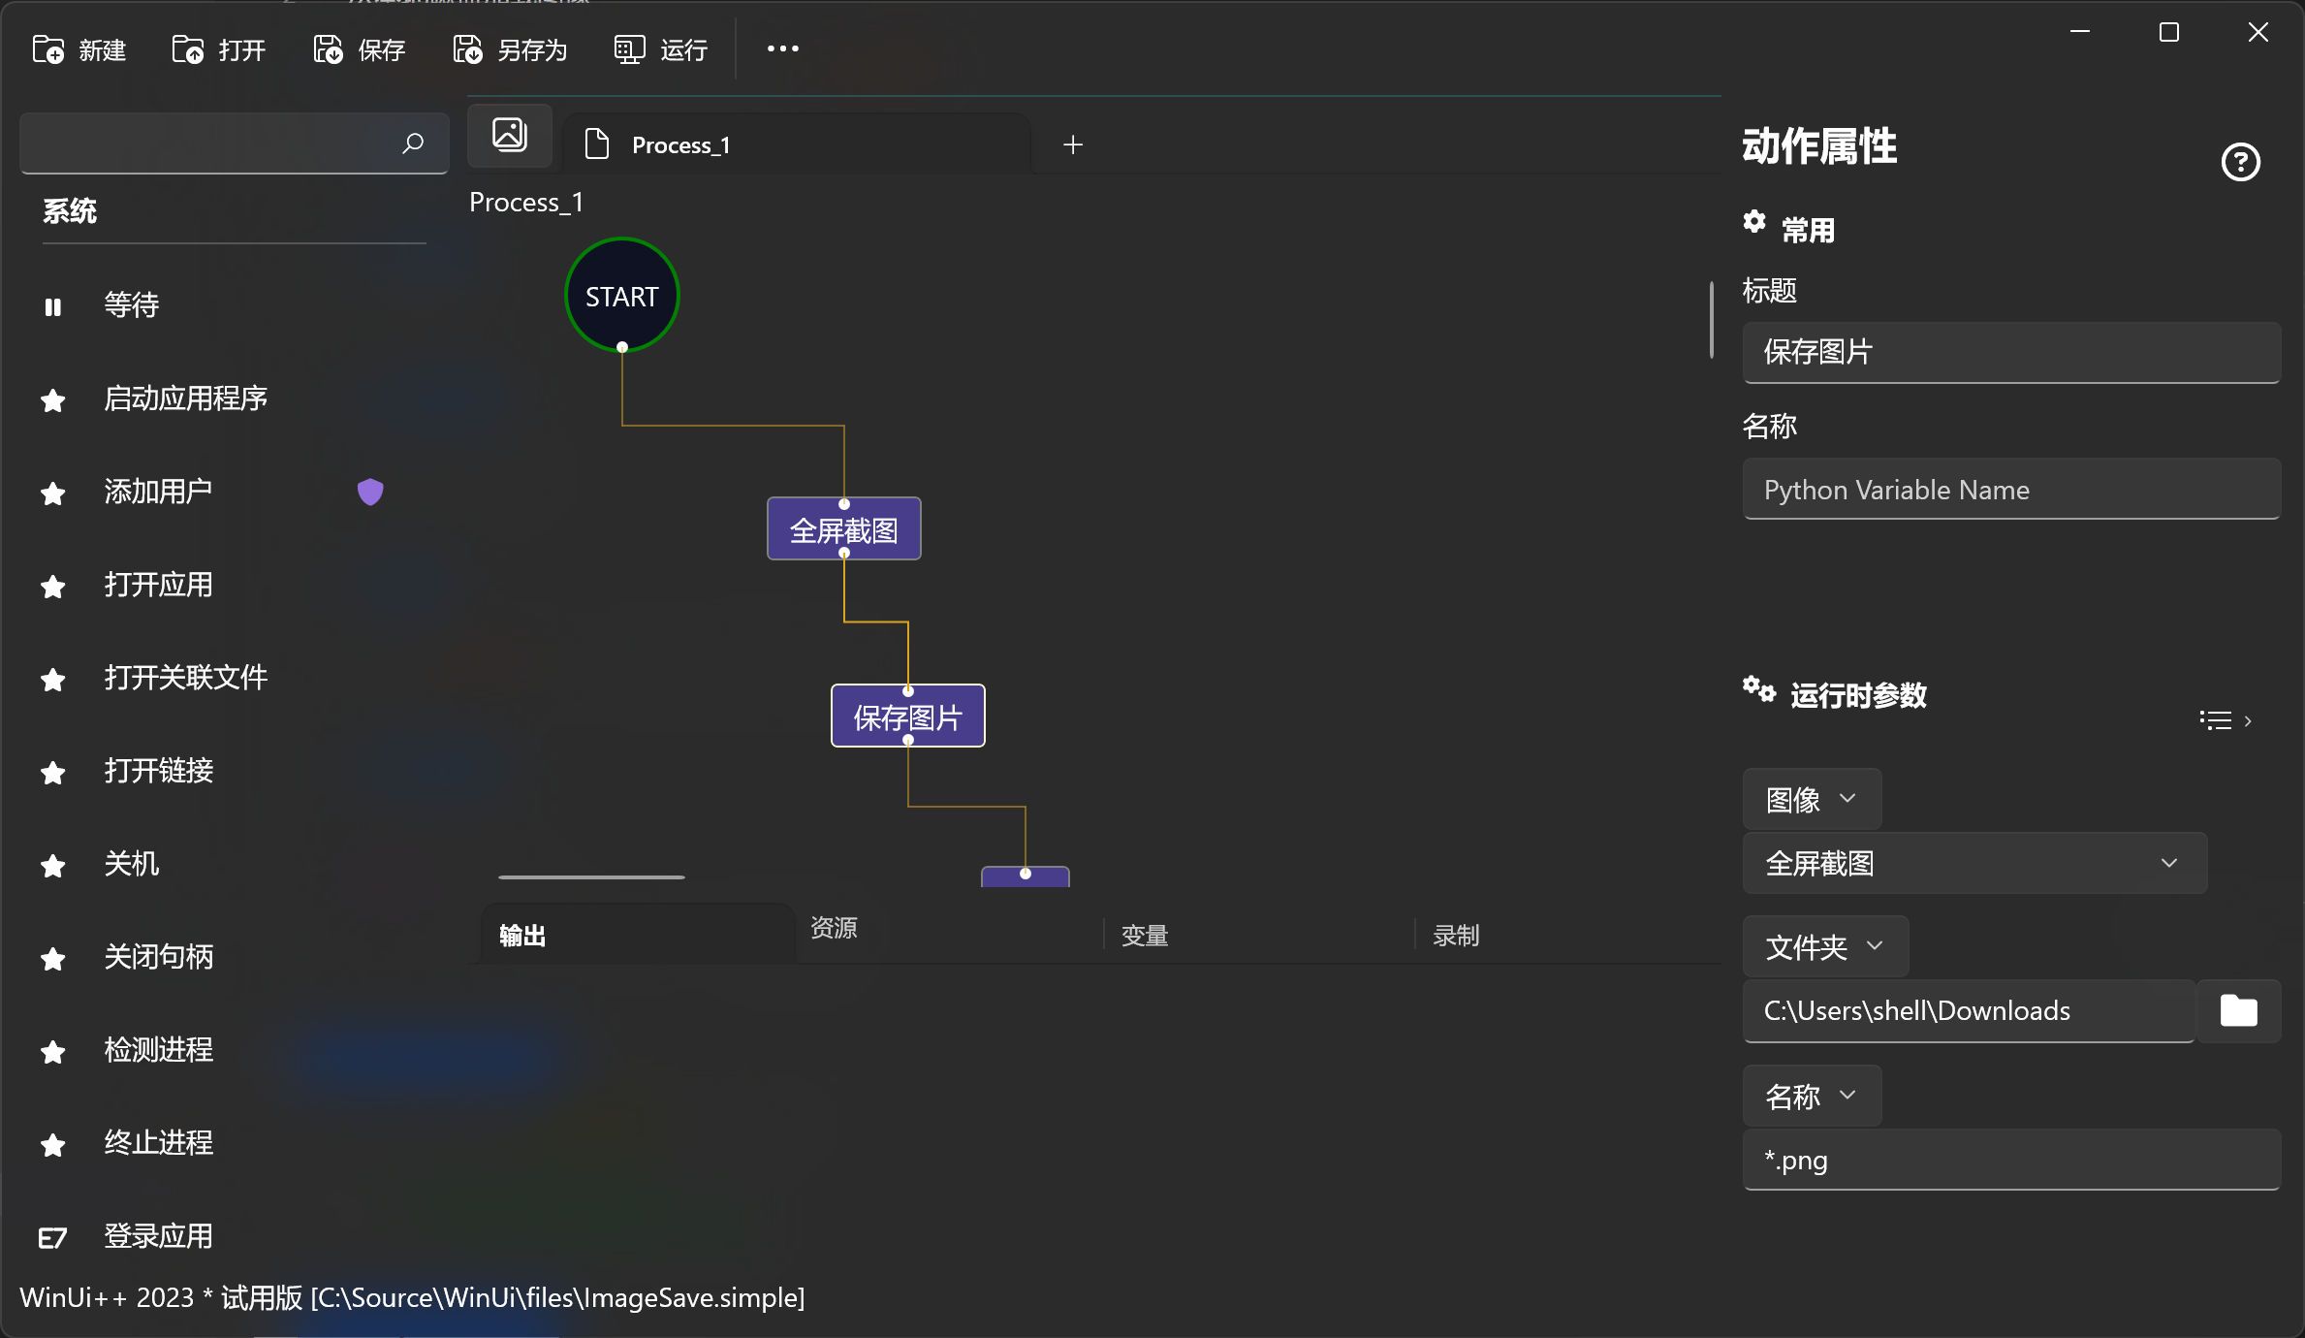Open the help question mark icon
2305x1338 pixels.
point(2240,162)
